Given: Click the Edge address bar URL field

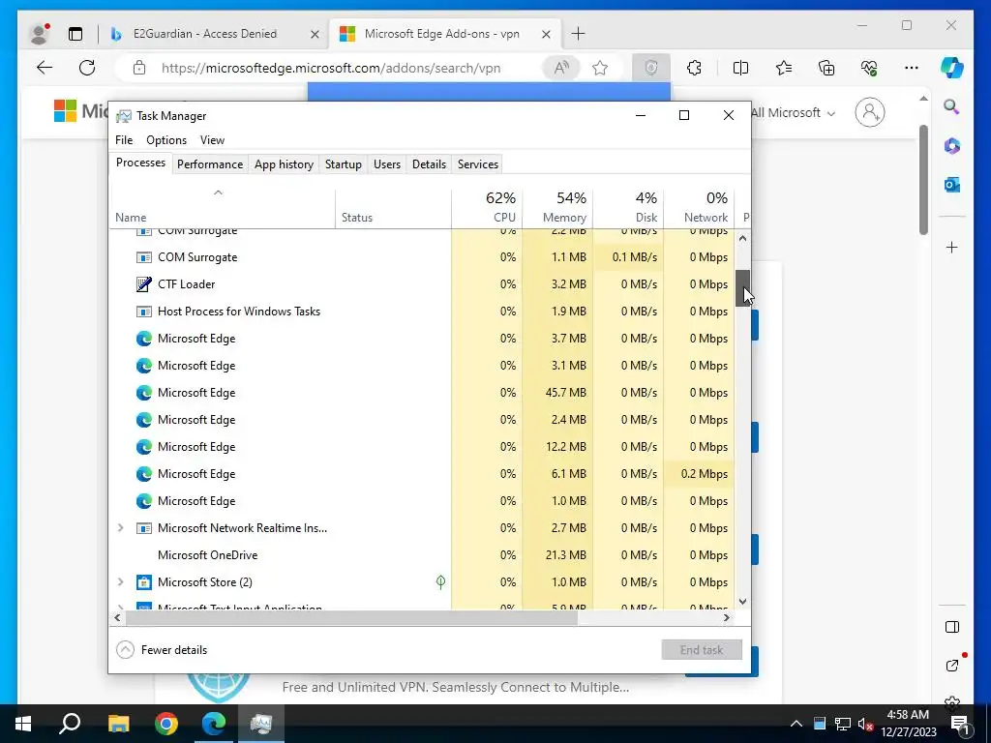Looking at the screenshot, I should (x=331, y=68).
